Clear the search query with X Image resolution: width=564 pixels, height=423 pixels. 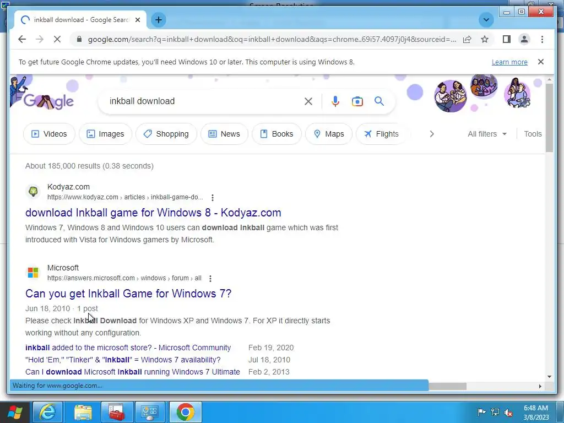(308, 101)
